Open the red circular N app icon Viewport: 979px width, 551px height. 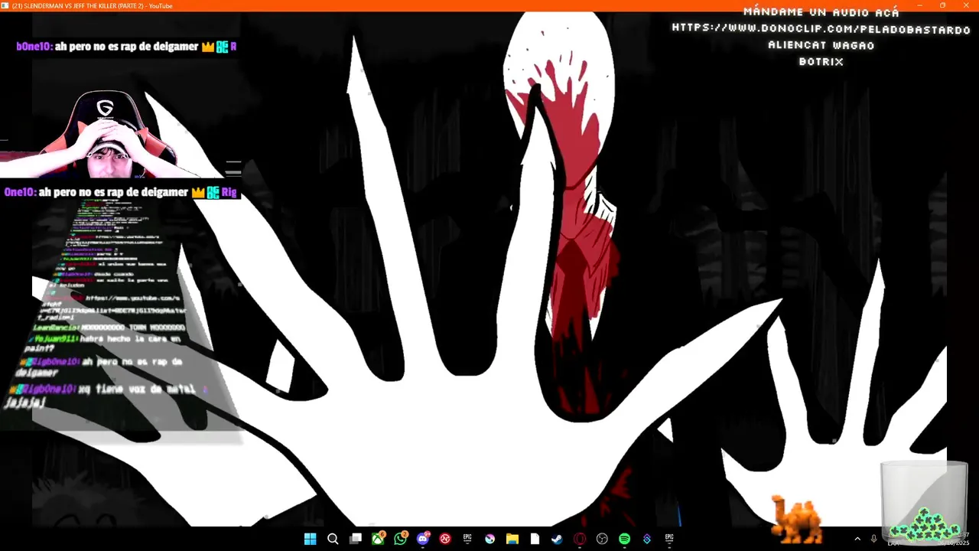click(x=445, y=539)
